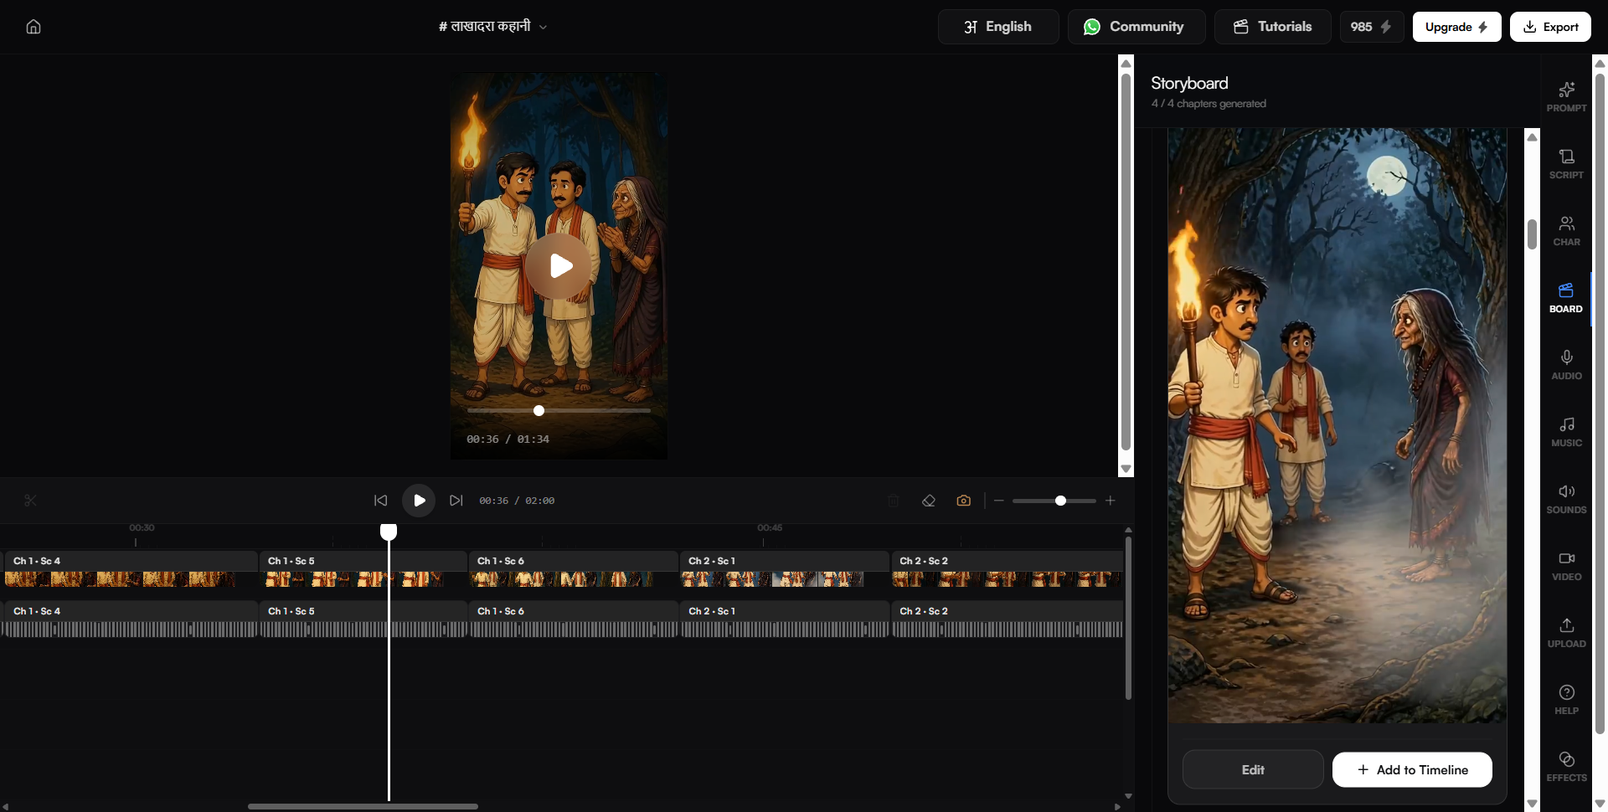Image resolution: width=1608 pixels, height=812 pixels.
Task: Click the Upgrade button
Action: tap(1456, 27)
